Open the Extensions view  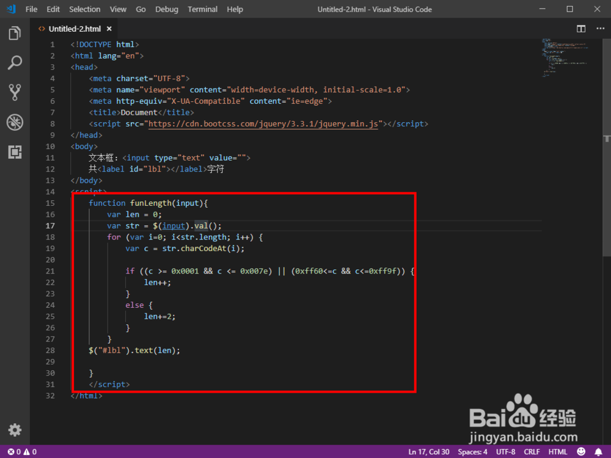point(15,152)
